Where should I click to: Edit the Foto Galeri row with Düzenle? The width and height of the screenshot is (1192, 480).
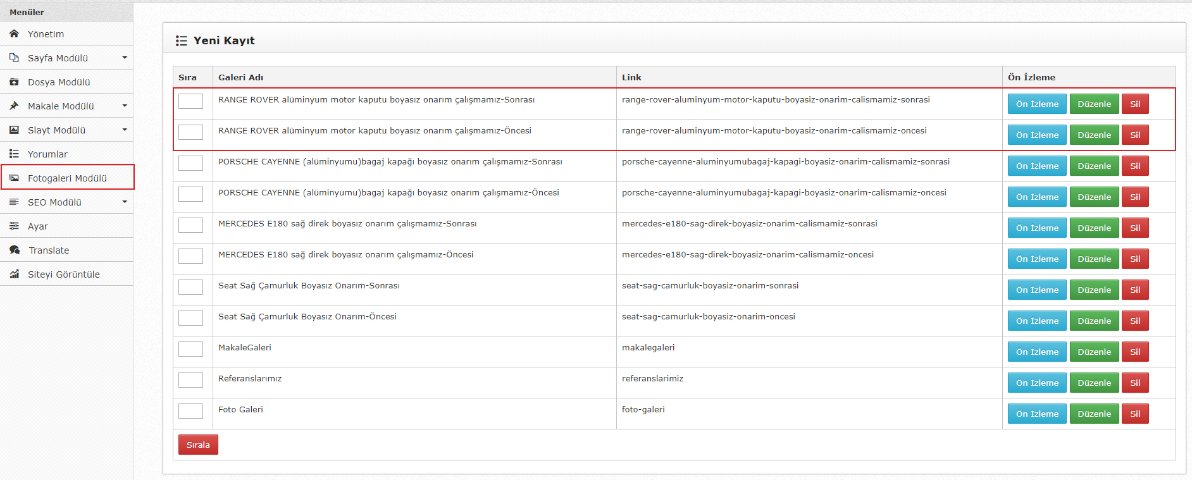click(1094, 414)
